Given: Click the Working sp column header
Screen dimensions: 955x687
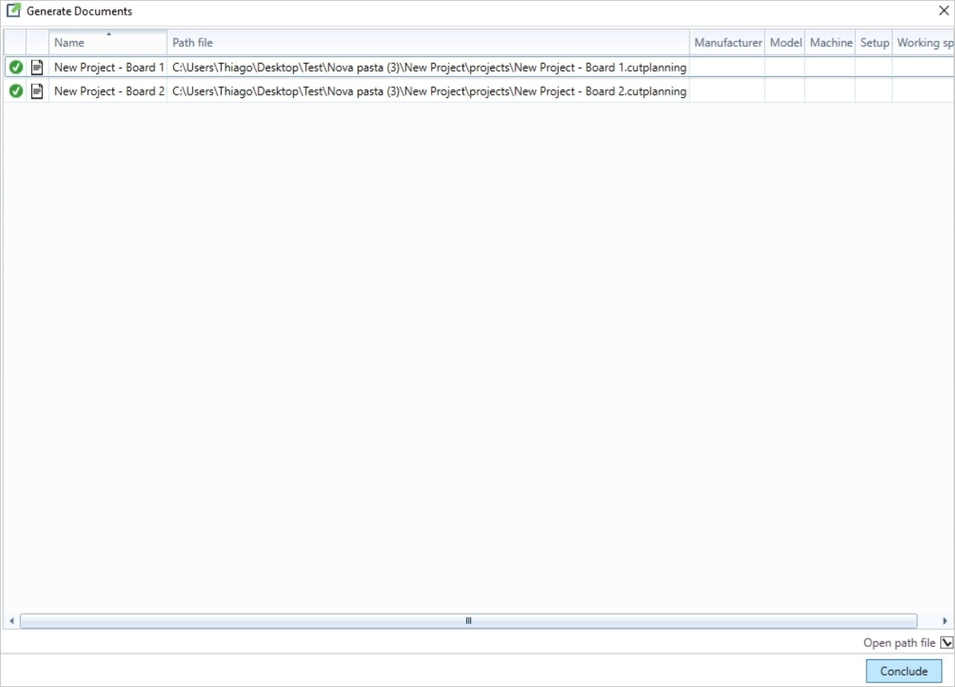Looking at the screenshot, I should [x=923, y=42].
